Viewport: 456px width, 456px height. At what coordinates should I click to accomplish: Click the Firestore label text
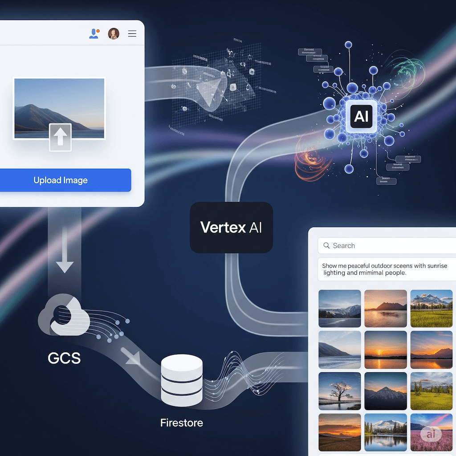[x=182, y=423]
